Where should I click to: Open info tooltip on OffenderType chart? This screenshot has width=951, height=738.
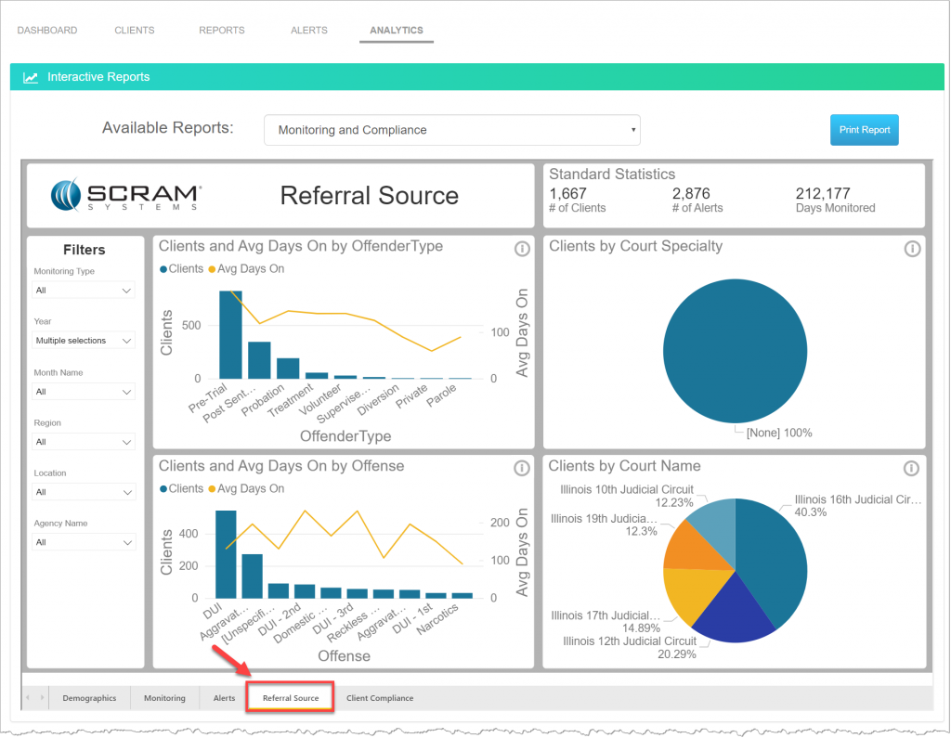tap(523, 249)
